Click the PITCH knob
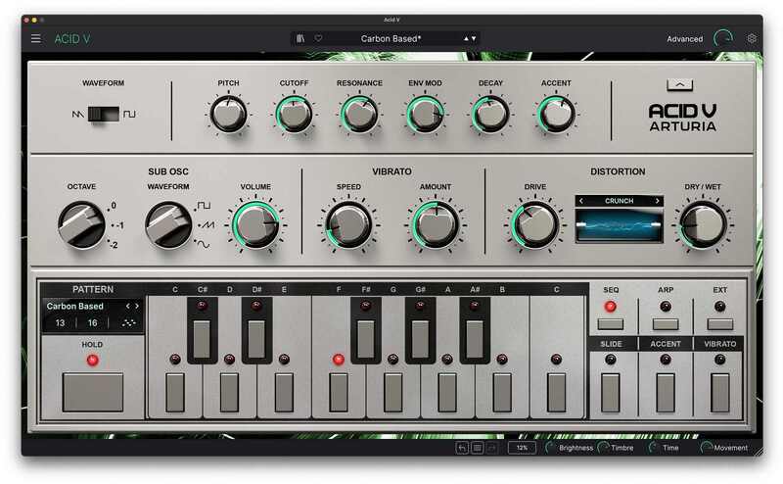The image size is (783, 484). tap(228, 114)
